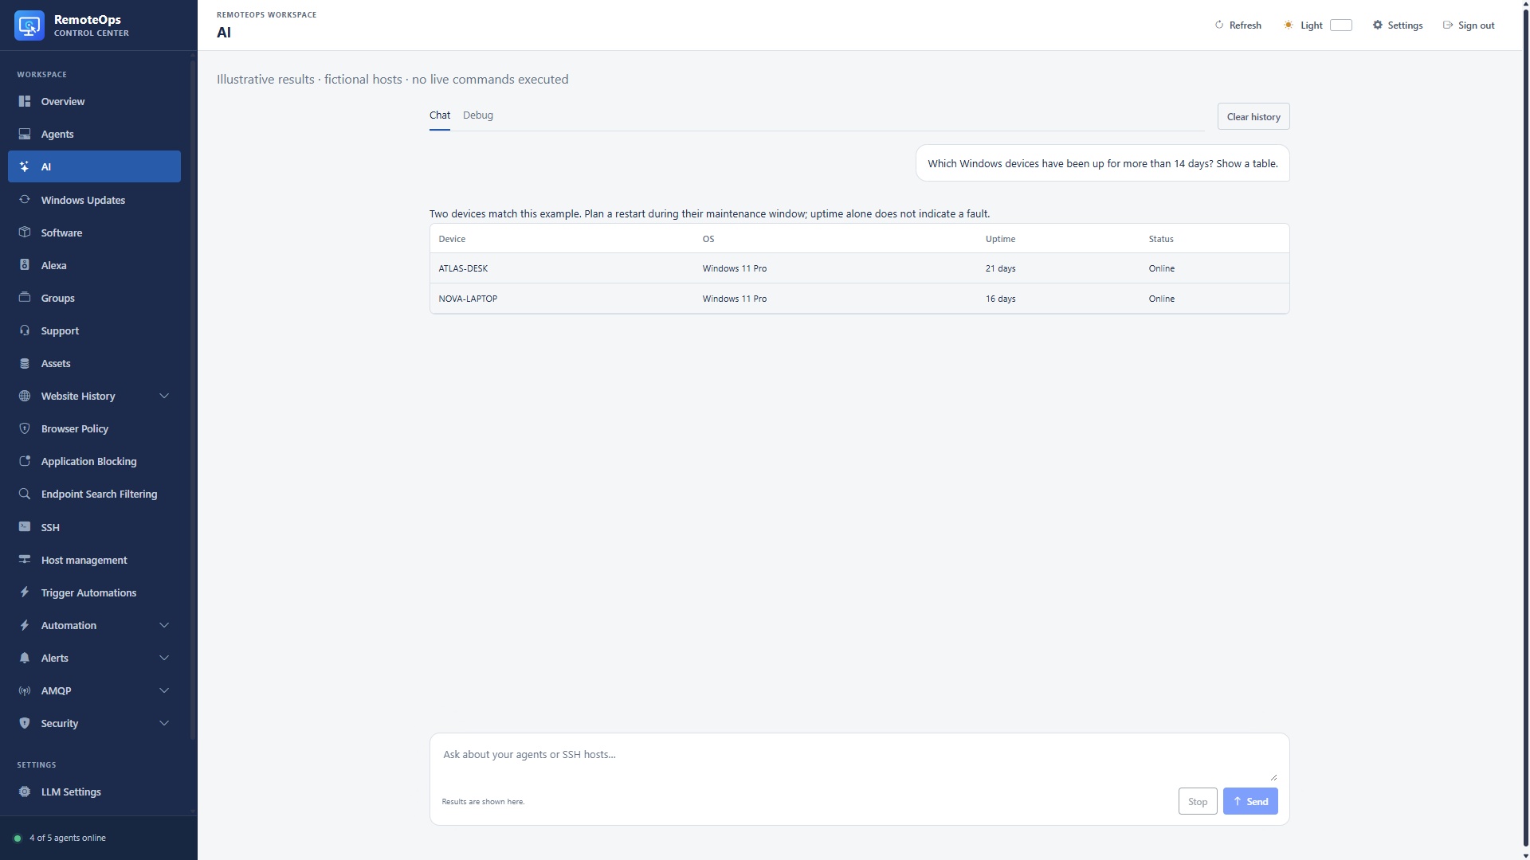Click the RemoteOps logo icon
Viewport: 1530px width, 860px height.
point(29,25)
